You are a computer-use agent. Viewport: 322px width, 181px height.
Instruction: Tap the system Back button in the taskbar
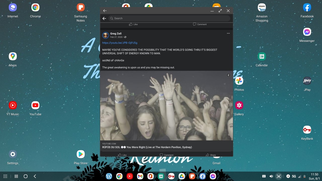pos(35,176)
